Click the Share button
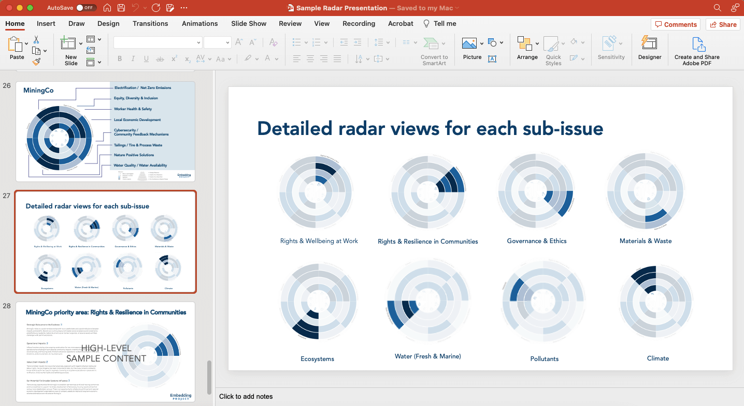 [x=722, y=24]
